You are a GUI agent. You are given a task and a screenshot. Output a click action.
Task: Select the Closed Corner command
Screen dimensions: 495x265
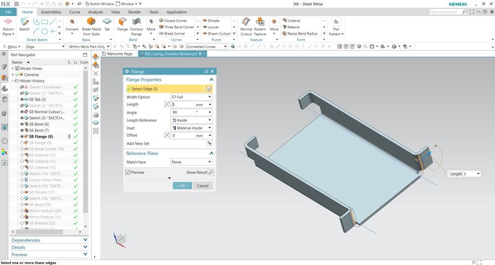pyautogui.click(x=173, y=20)
